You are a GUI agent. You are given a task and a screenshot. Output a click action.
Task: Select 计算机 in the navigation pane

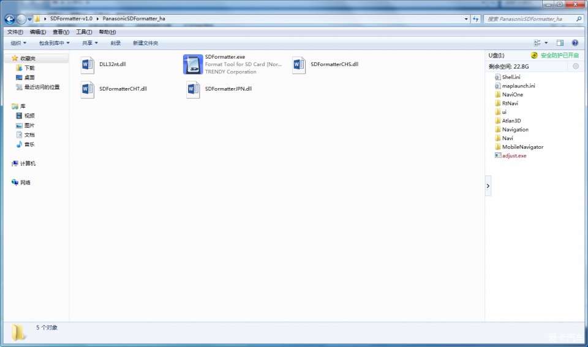tap(28, 163)
